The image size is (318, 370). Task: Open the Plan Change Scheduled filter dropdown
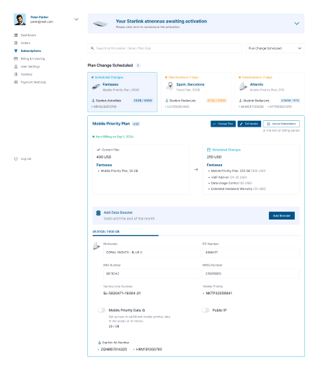(x=275, y=48)
